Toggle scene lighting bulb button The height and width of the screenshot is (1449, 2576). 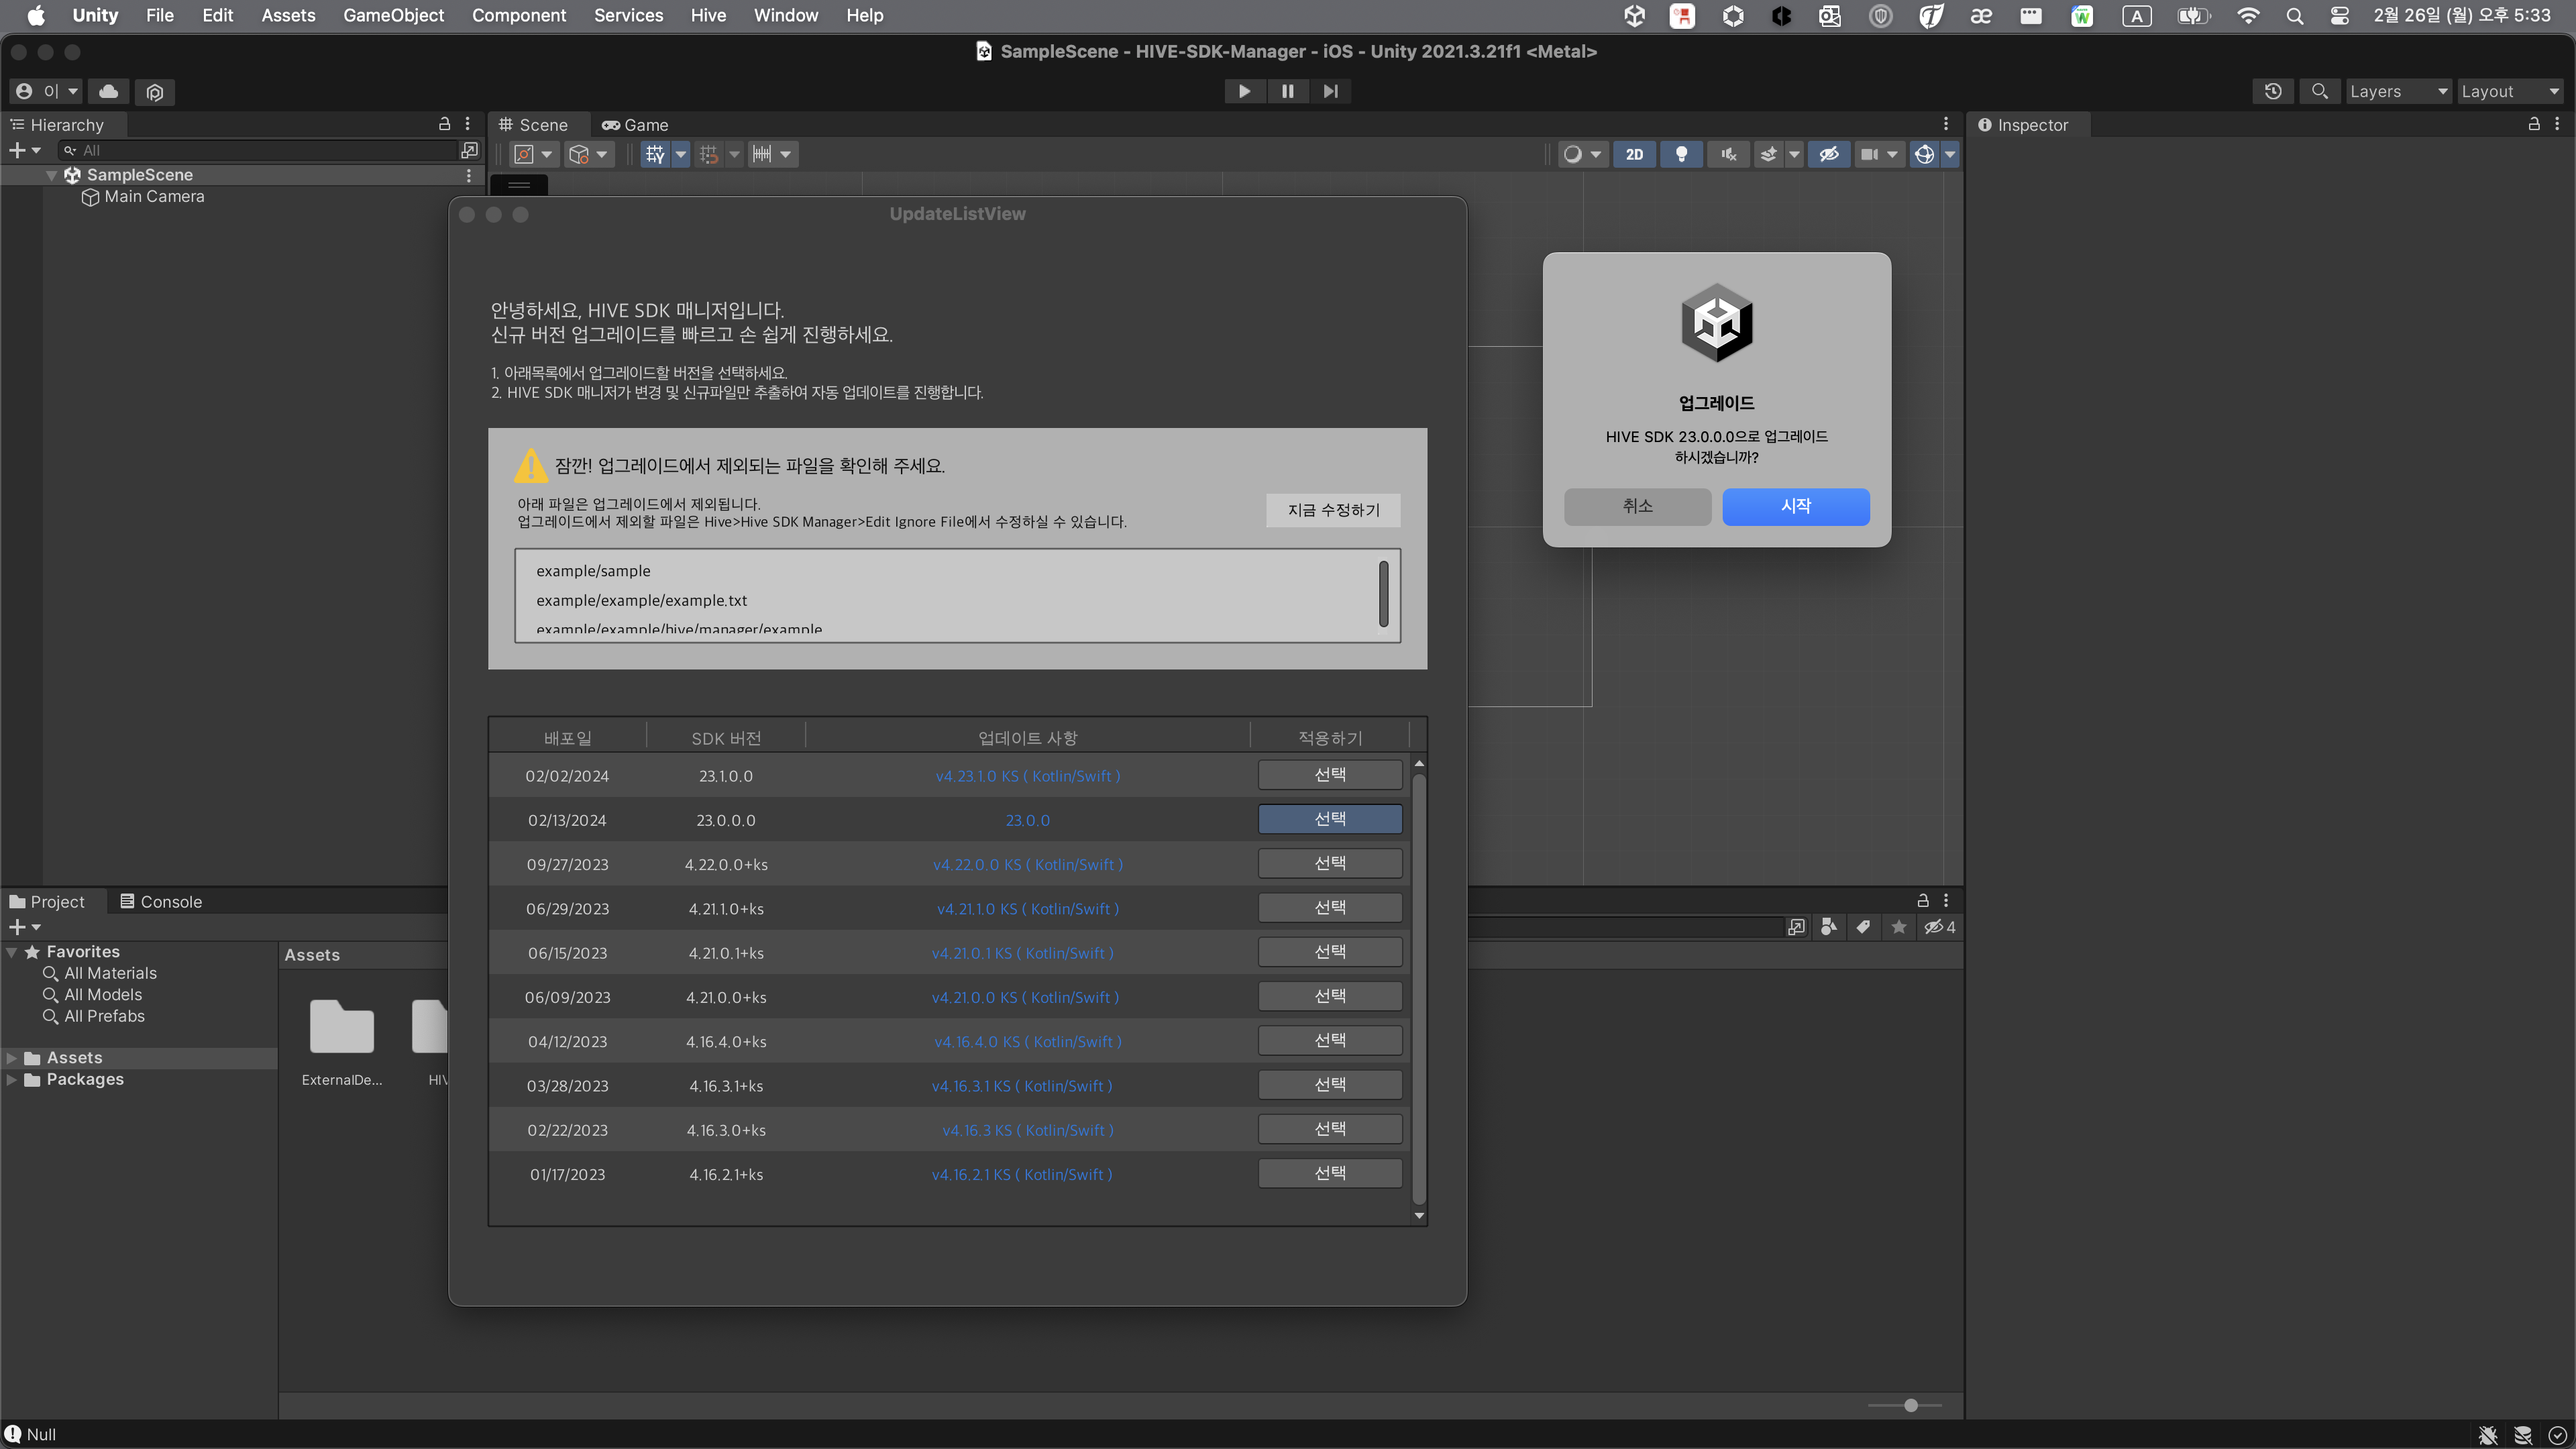coord(1681,154)
